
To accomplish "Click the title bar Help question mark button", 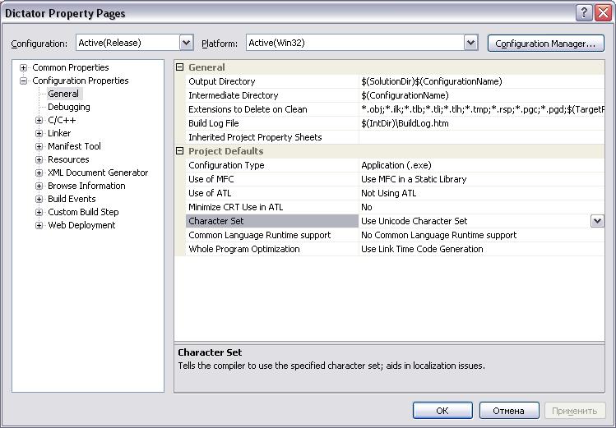I will (583, 12).
